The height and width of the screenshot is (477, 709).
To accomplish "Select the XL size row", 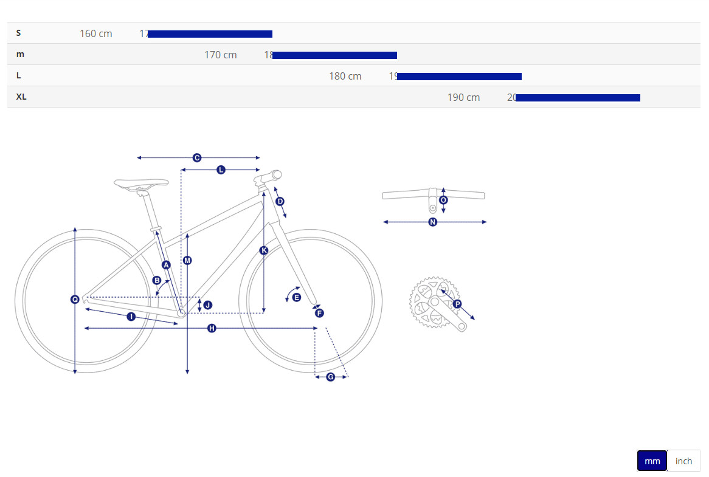I will [x=21, y=97].
